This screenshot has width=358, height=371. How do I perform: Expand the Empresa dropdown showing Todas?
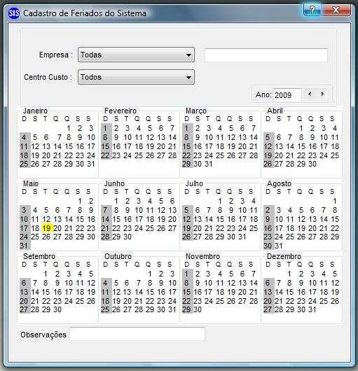(136, 55)
